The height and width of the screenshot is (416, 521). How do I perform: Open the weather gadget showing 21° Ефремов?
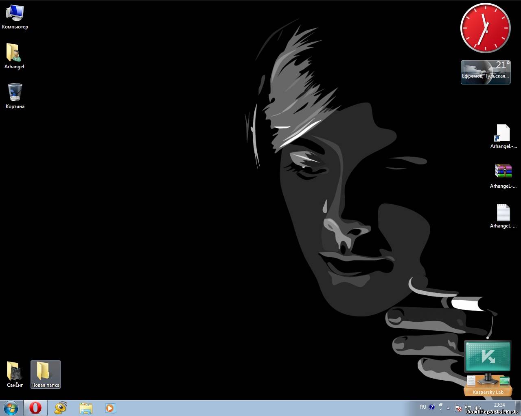click(x=486, y=72)
